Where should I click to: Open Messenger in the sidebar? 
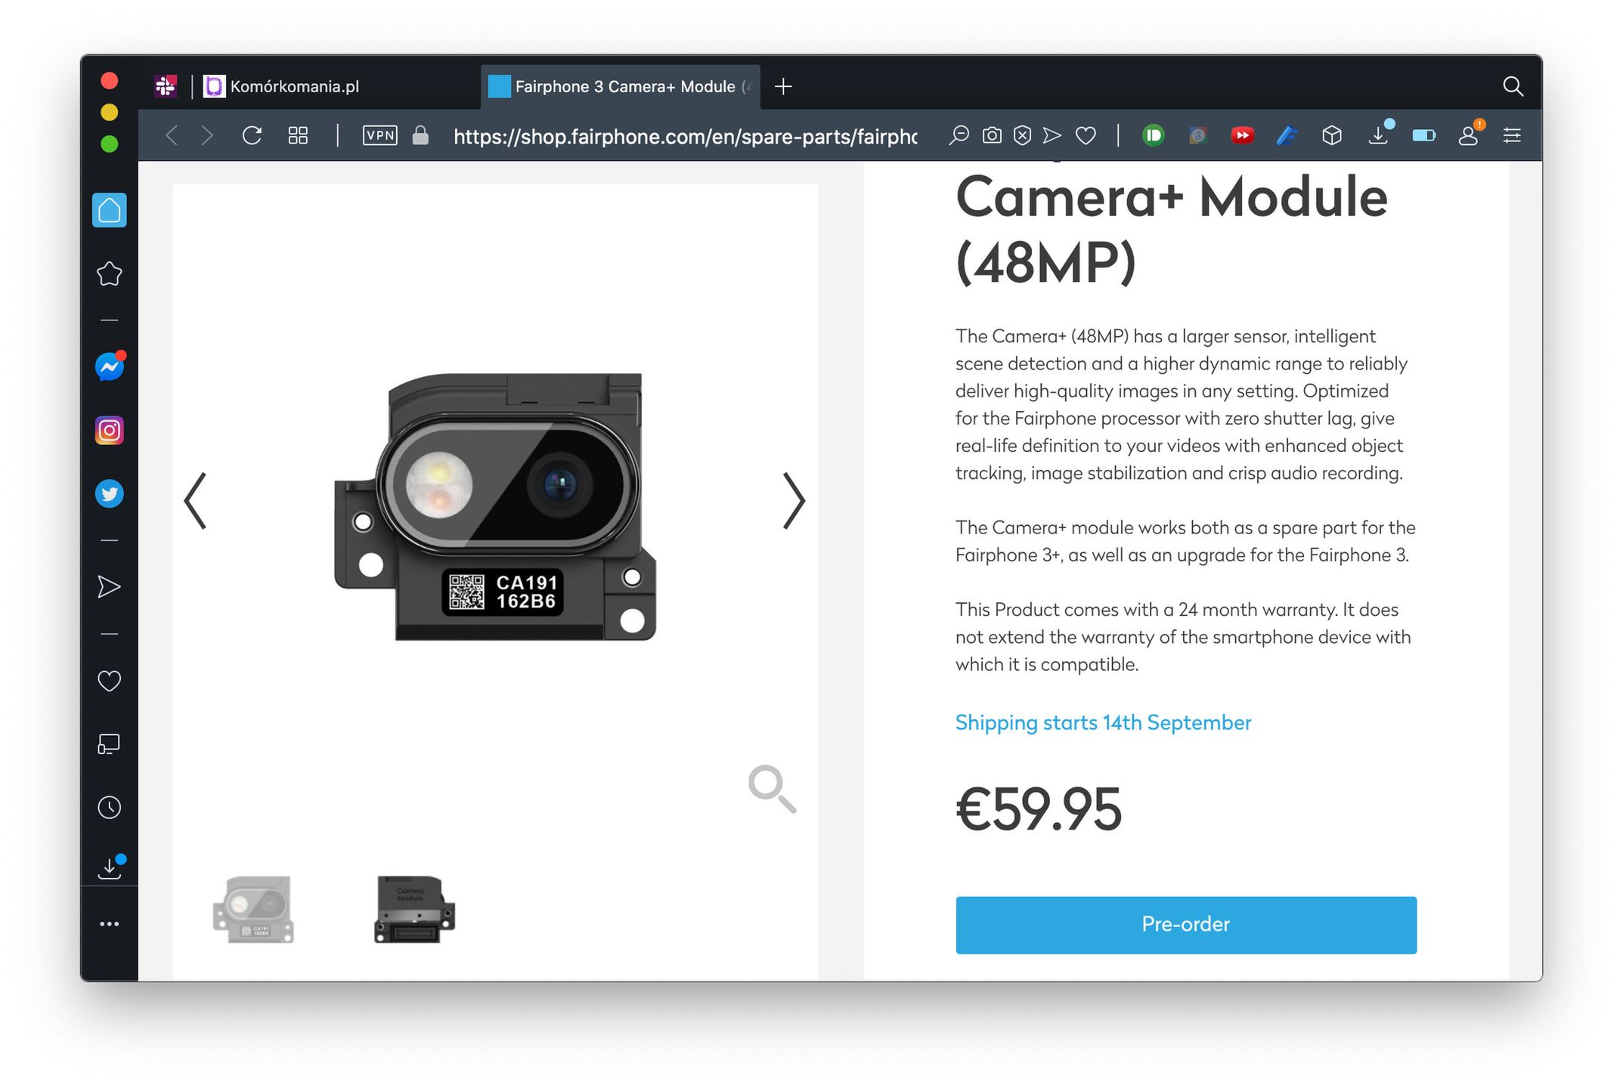110,366
